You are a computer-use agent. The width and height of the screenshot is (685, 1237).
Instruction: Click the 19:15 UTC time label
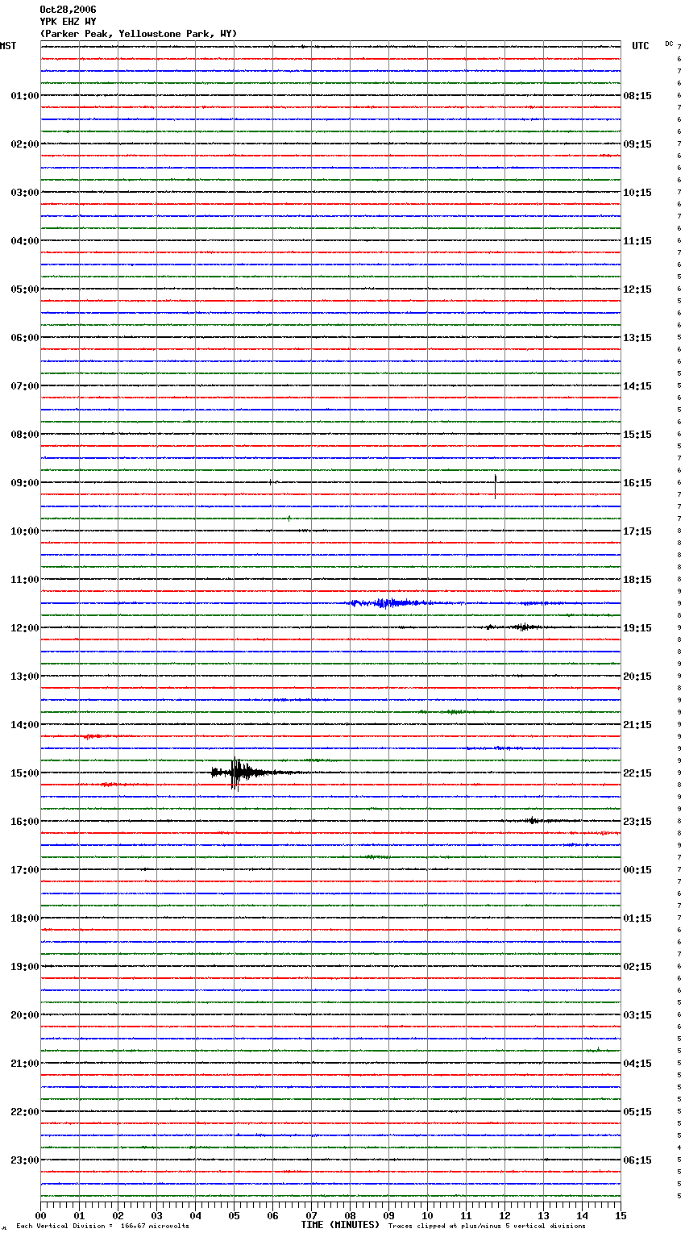[x=637, y=628]
